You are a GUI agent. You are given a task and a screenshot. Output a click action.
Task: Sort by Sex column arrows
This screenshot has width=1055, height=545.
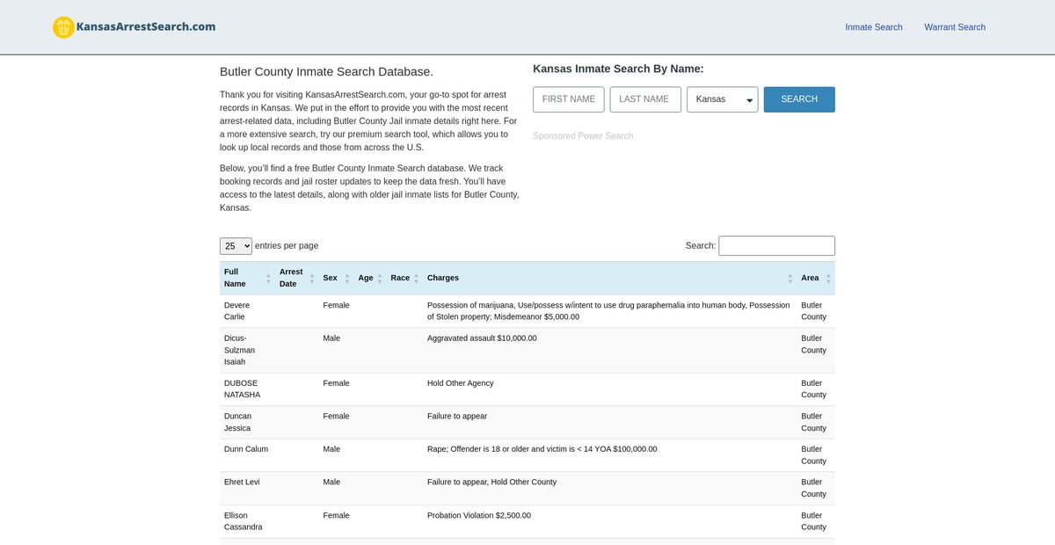pos(346,279)
